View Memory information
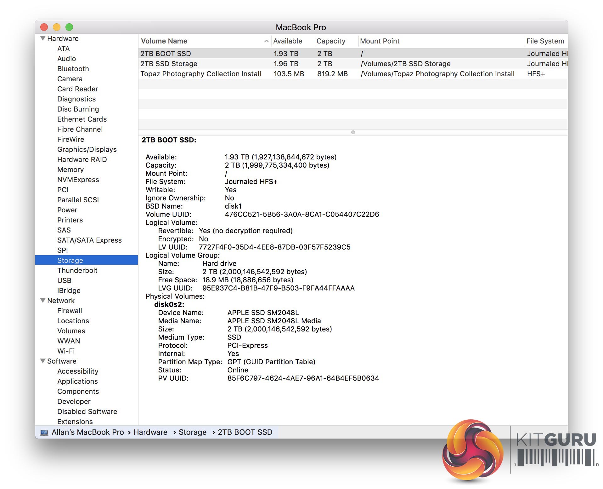 pyautogui.click(x=70, y=170)
